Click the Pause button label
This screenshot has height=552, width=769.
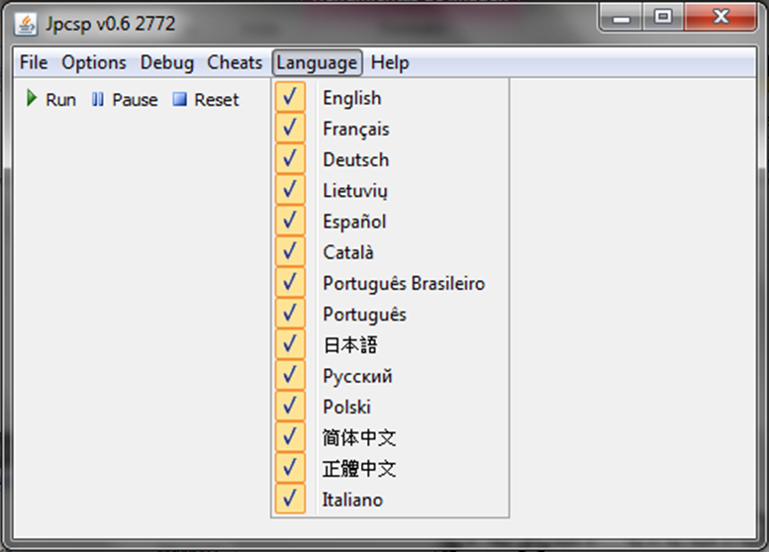(135, 100)
